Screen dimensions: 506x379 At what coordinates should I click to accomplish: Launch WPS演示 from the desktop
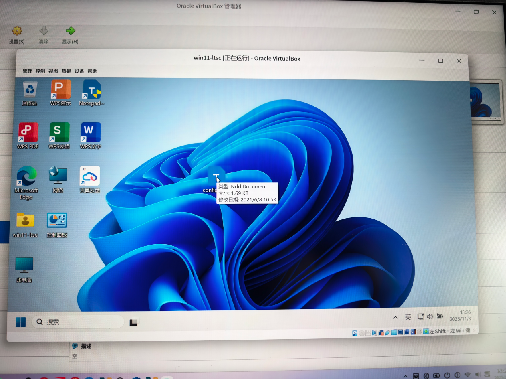pyautogui.click(x=60, y=93)
